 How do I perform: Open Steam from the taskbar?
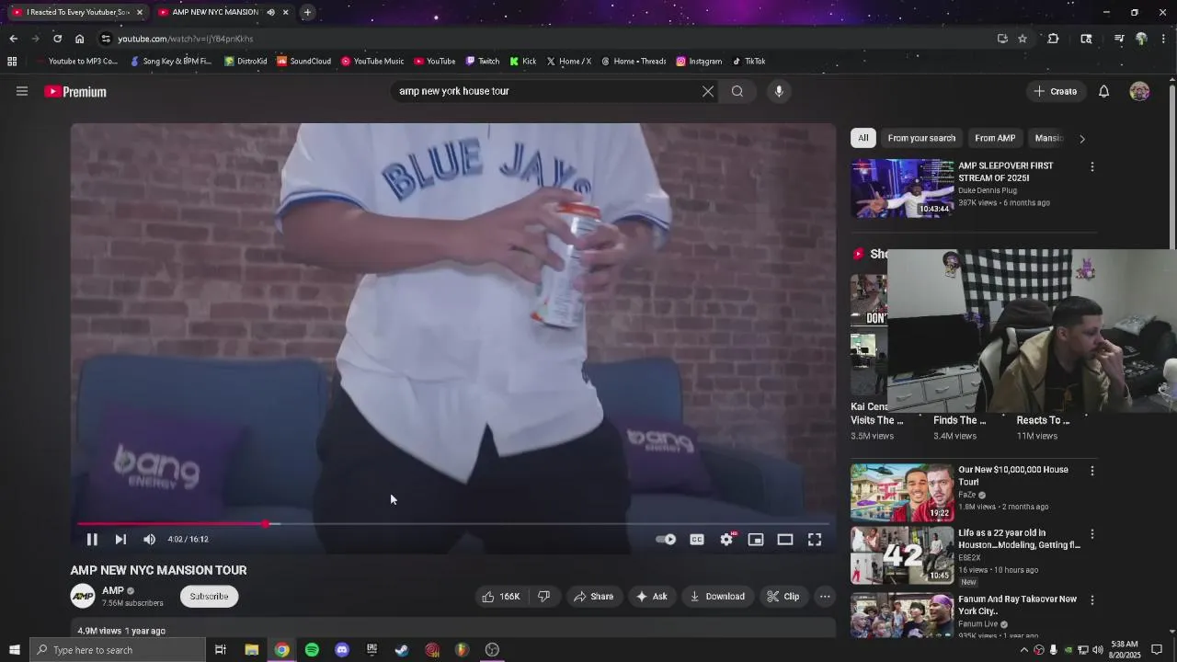pyautogui.click(x=402, y=650)
